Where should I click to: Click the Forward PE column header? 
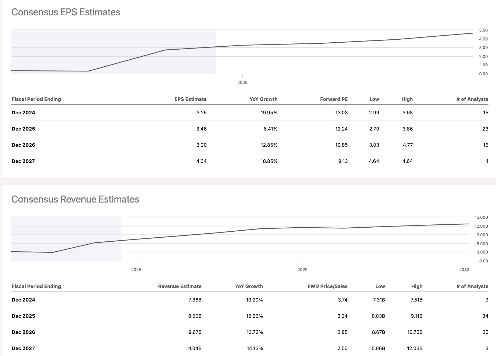334,99
